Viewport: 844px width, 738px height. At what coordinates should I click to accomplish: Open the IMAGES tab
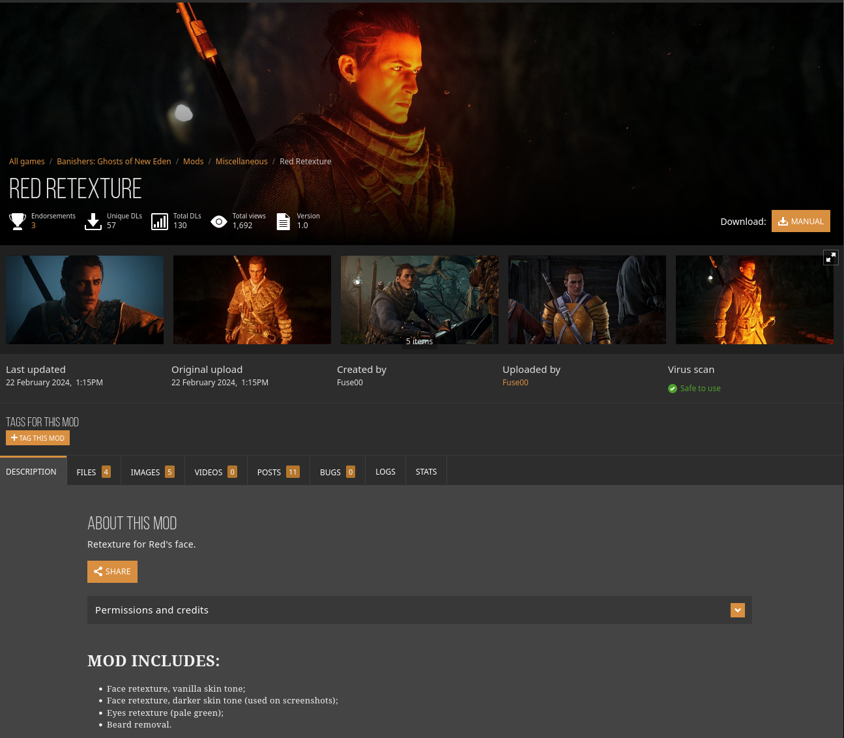[153, 472]
